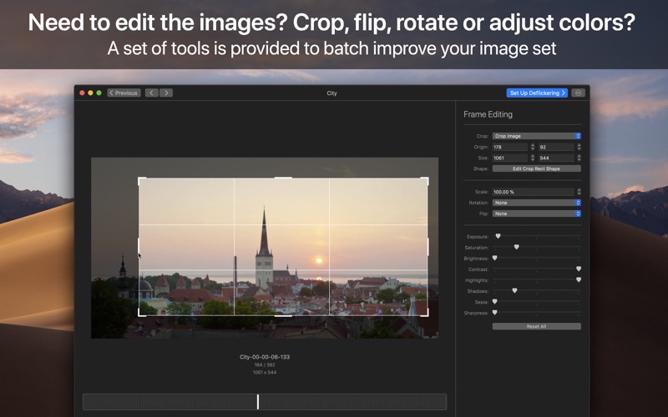
Task: Click the Origin X value stepper
Action: click(533, 147)
